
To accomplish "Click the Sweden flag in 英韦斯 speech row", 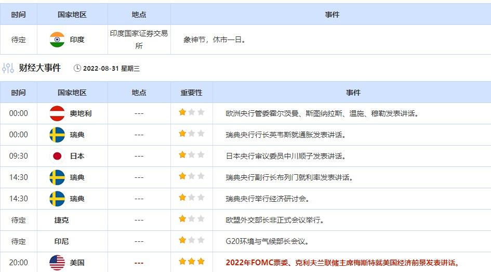I will coord(57,135).
